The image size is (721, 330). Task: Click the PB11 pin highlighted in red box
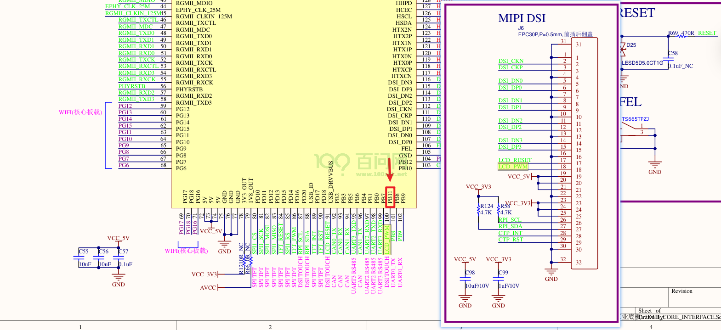click(390, 197)
